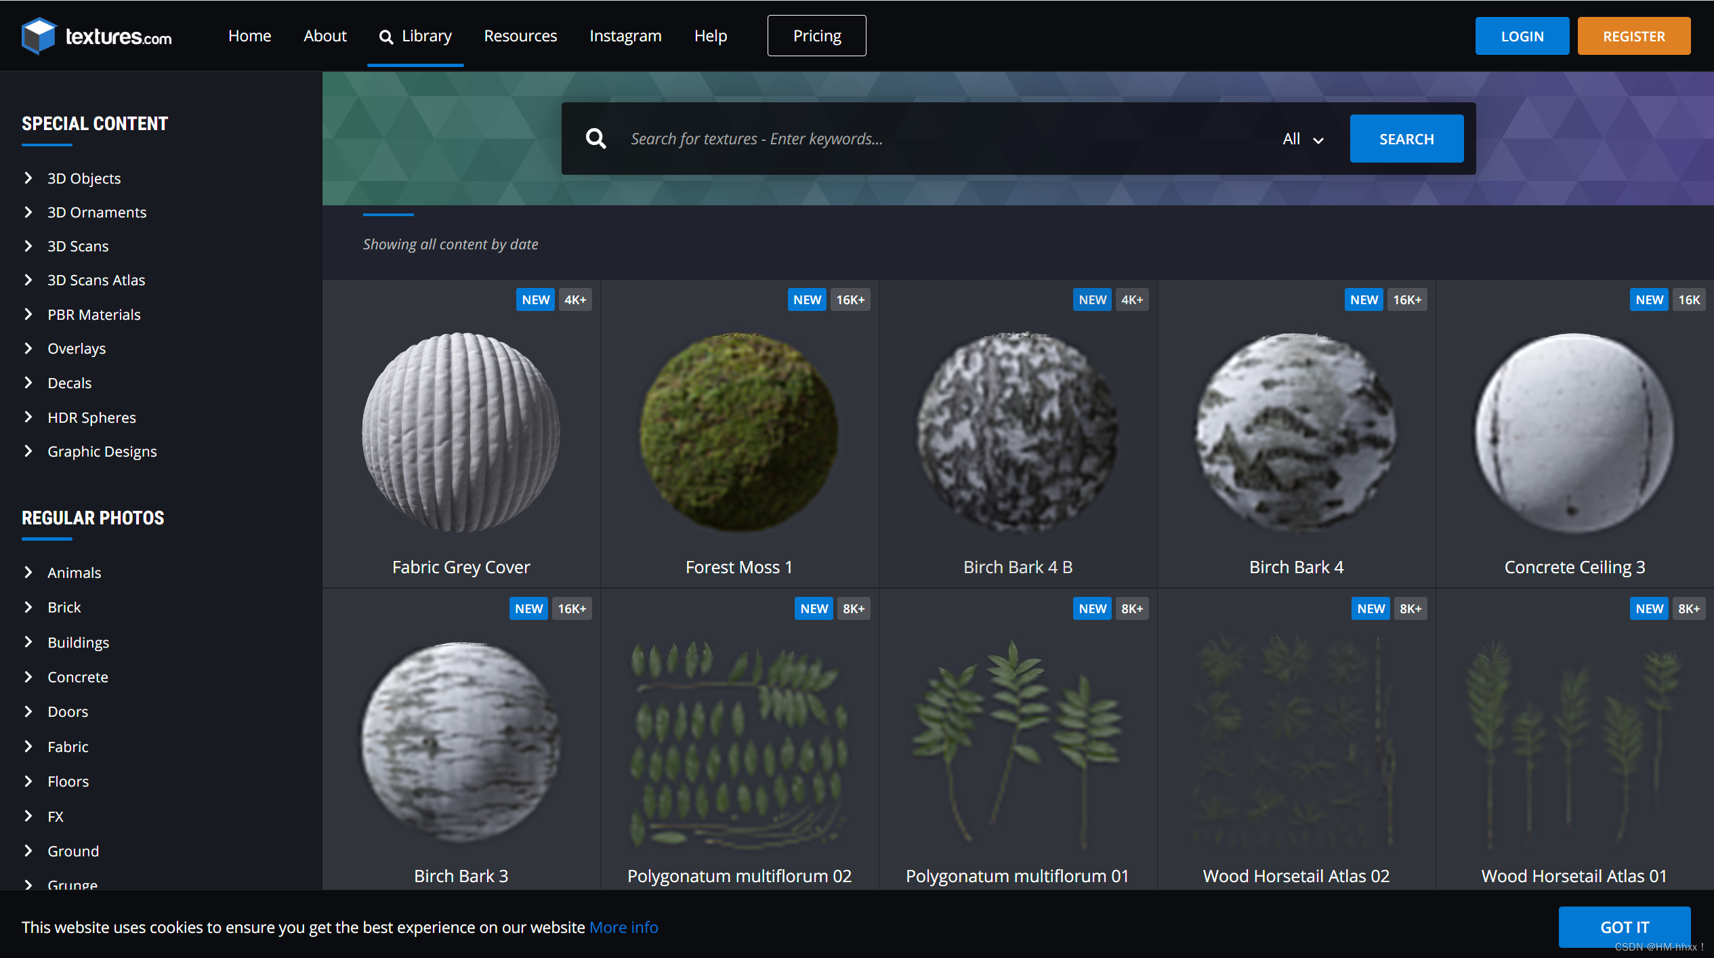Image resolution: width=1714 pixels, height=958 pixels.
Task: Open the Resources menu item
Action: (x=520, y=36)
